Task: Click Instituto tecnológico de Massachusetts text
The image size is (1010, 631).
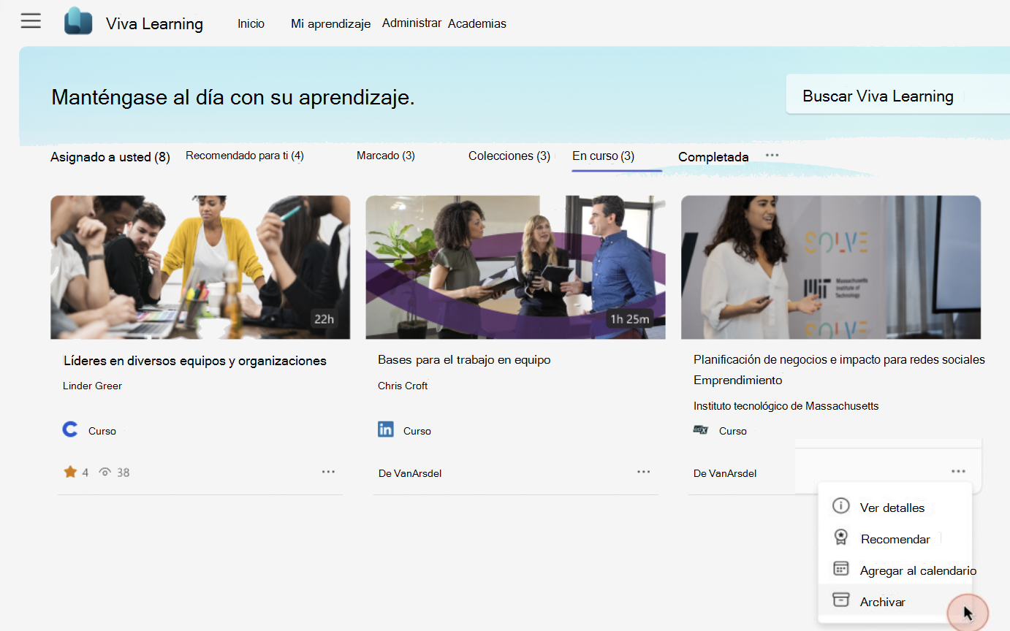Action: click(786, 405)
